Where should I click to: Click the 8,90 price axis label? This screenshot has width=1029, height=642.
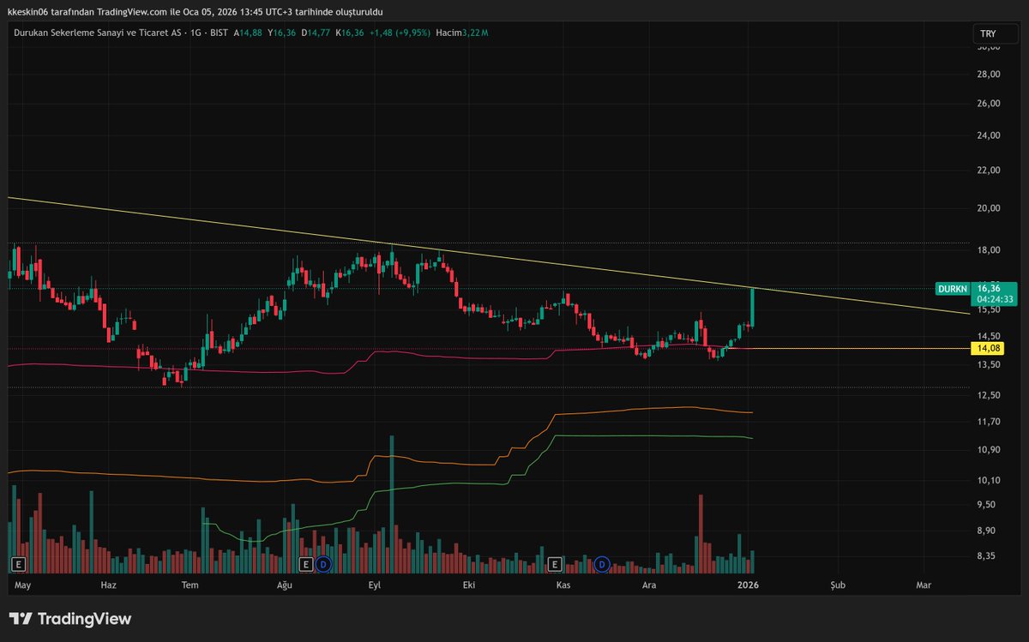pos(986,531)
